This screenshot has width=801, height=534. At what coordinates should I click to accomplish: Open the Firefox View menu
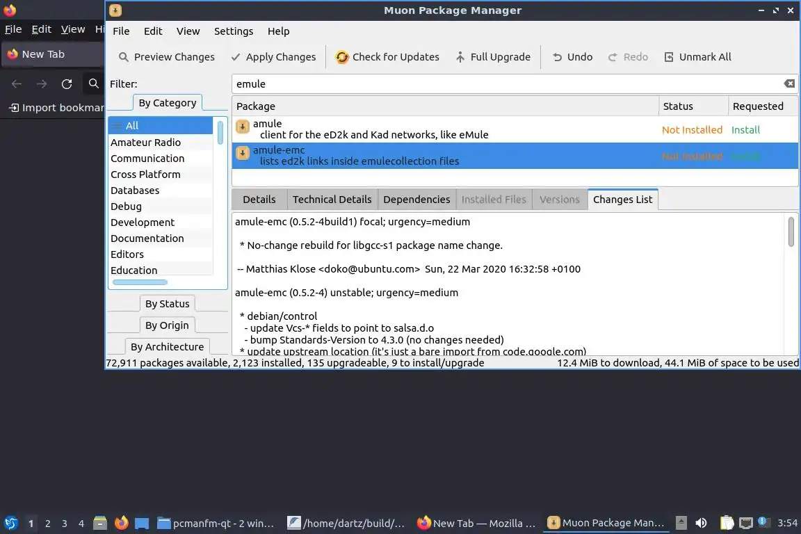[x=73, y=29]
